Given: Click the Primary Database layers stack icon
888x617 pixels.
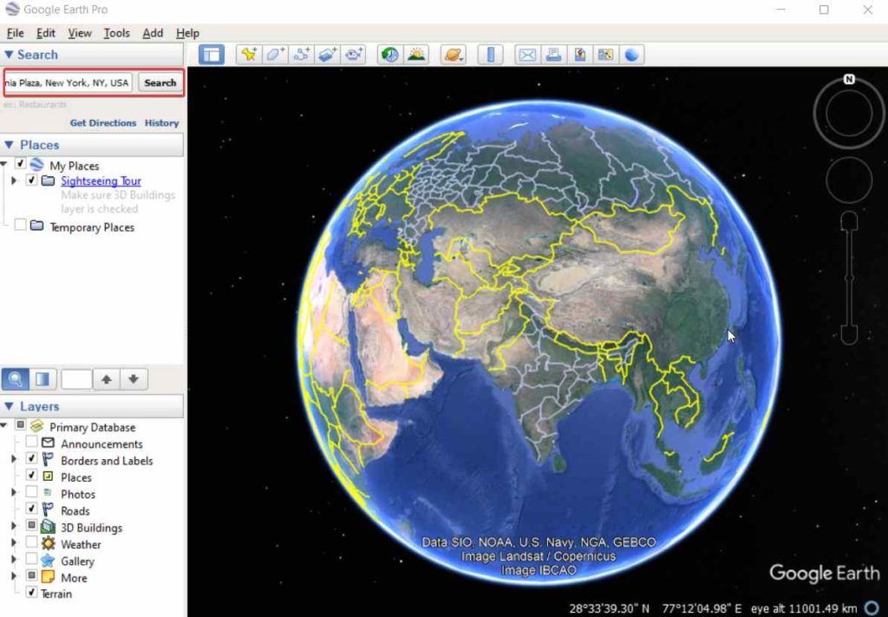Looking at the screenshot, I should 36,425.
